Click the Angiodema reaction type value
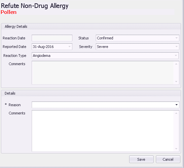Viewport: 184px width, 168px height. [42, 56]
